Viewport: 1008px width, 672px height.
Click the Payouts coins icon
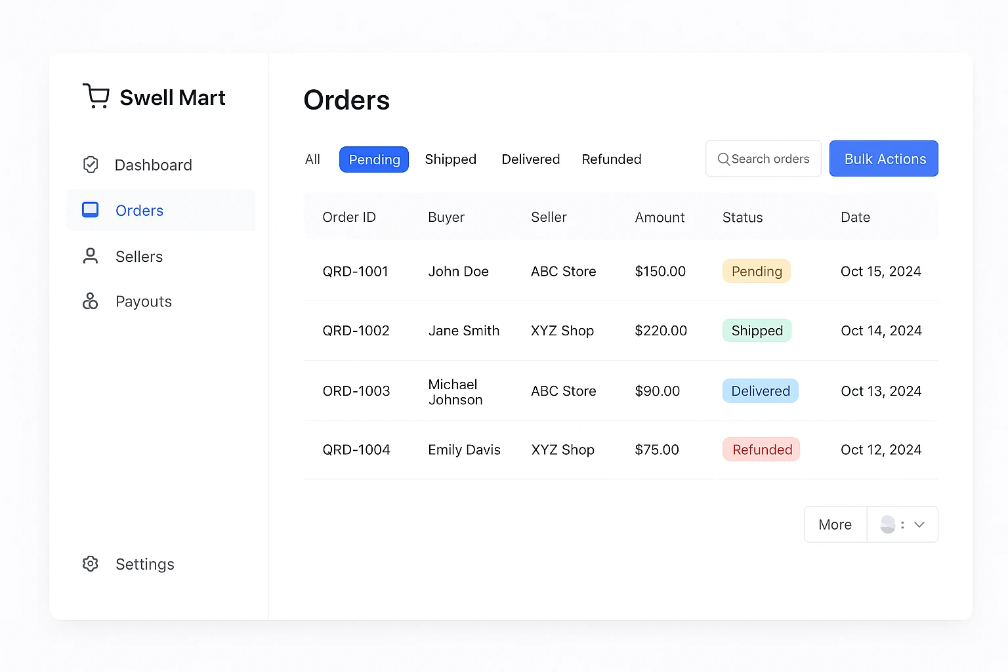tap(90, 301)
